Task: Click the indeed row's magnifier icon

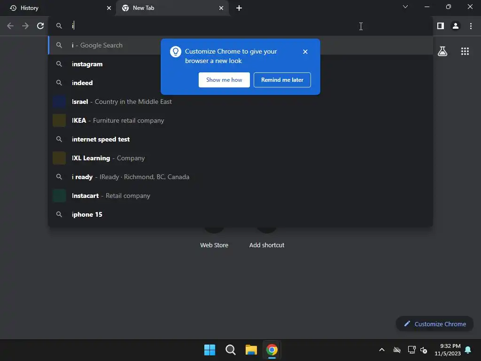Action: point(59,83)
